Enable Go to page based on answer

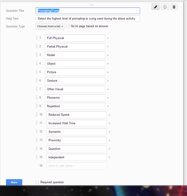[67, 26]
